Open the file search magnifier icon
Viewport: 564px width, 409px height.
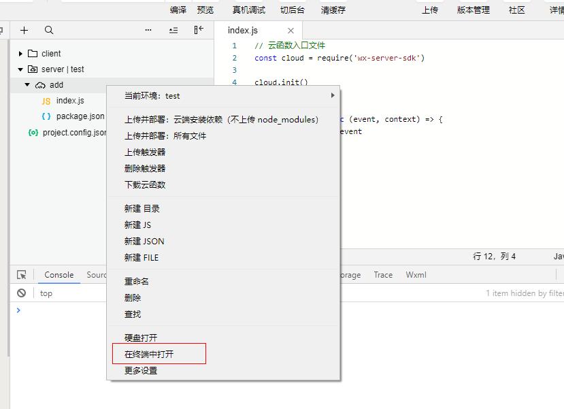coord(49,30)
